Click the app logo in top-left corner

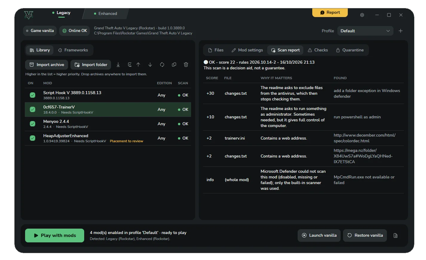click(29, 15)
